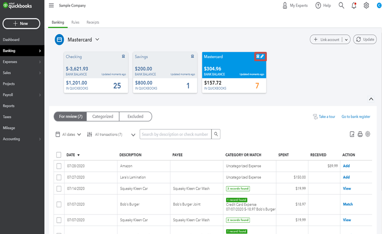Open table settings gear icon
The height and width of the screenshot is (234, 382).
click(367, 134)
